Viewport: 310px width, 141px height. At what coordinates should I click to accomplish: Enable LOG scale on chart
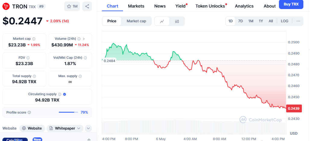click(x=284, y=21)
